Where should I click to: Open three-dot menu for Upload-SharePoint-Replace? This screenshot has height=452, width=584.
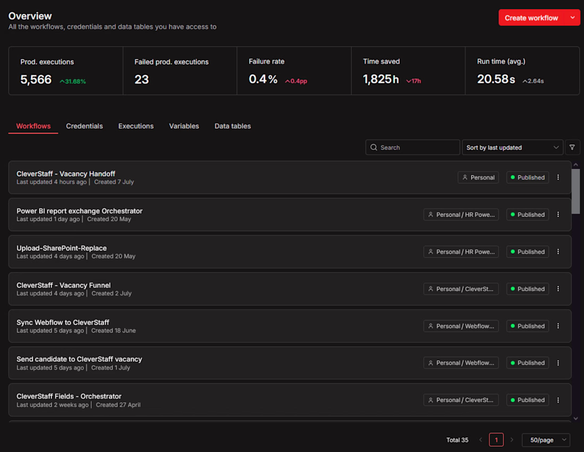(x=558, y=251)
